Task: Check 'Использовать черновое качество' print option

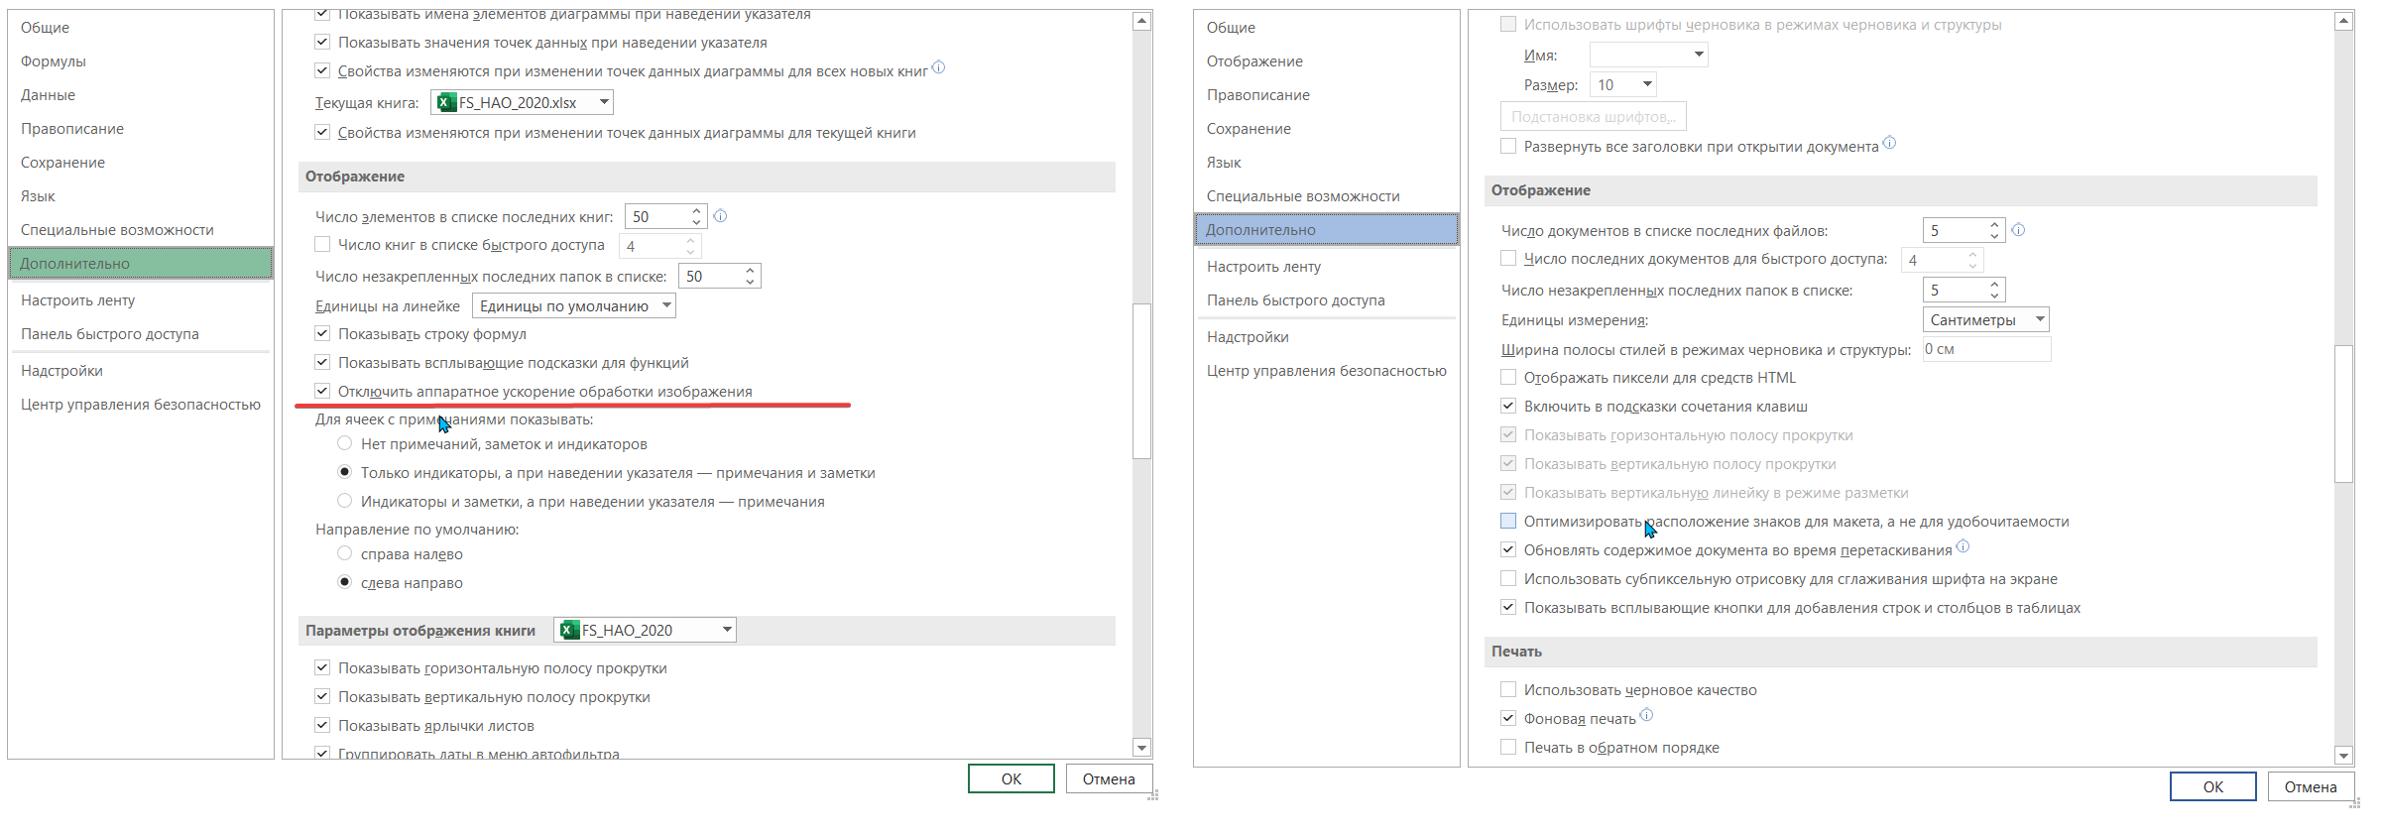Action: tap(1508, 689)
